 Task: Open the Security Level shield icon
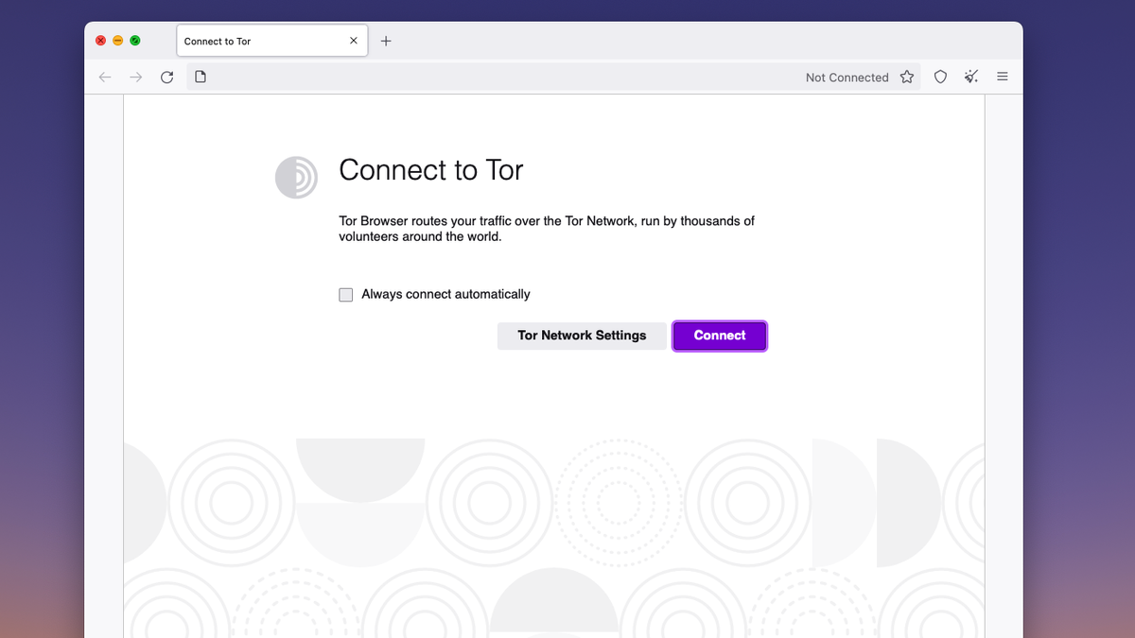(940, 77)
